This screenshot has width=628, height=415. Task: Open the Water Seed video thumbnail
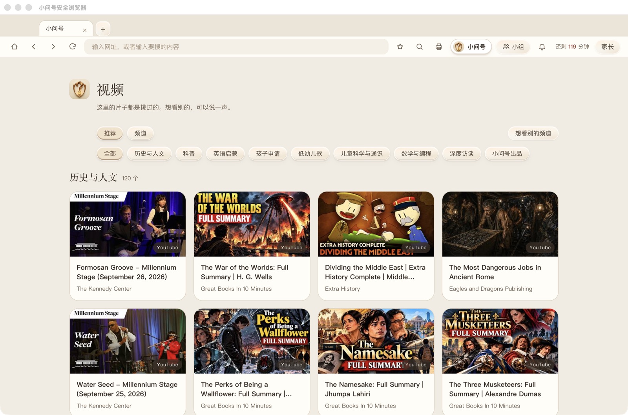[x=128, y=341]
